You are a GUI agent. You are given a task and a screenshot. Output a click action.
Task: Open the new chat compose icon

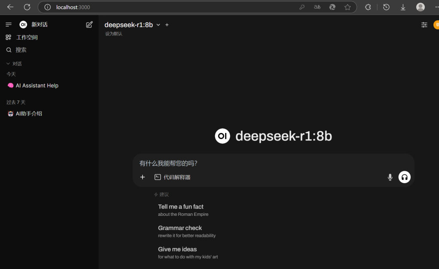[x=89, y=24]
